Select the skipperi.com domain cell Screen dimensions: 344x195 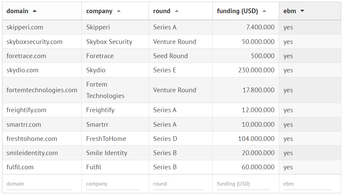pyautogui.click(x=25, y=27)
